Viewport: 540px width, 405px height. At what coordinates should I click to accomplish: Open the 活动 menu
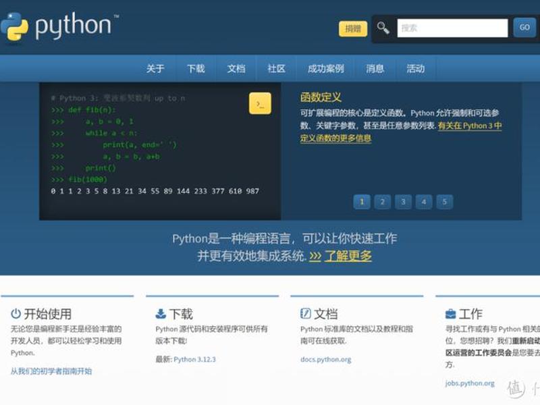pos(416,69)
